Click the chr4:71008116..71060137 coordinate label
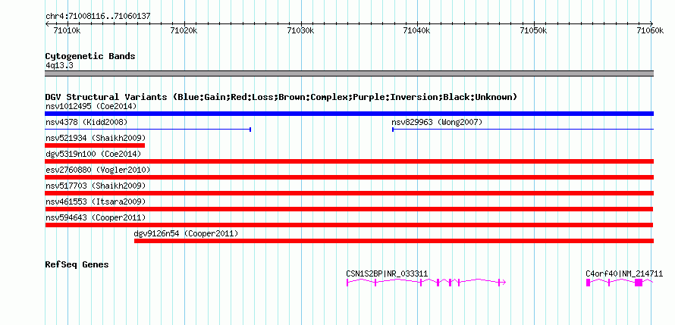This screenshot has width=675, height=325. click(98, 17)
